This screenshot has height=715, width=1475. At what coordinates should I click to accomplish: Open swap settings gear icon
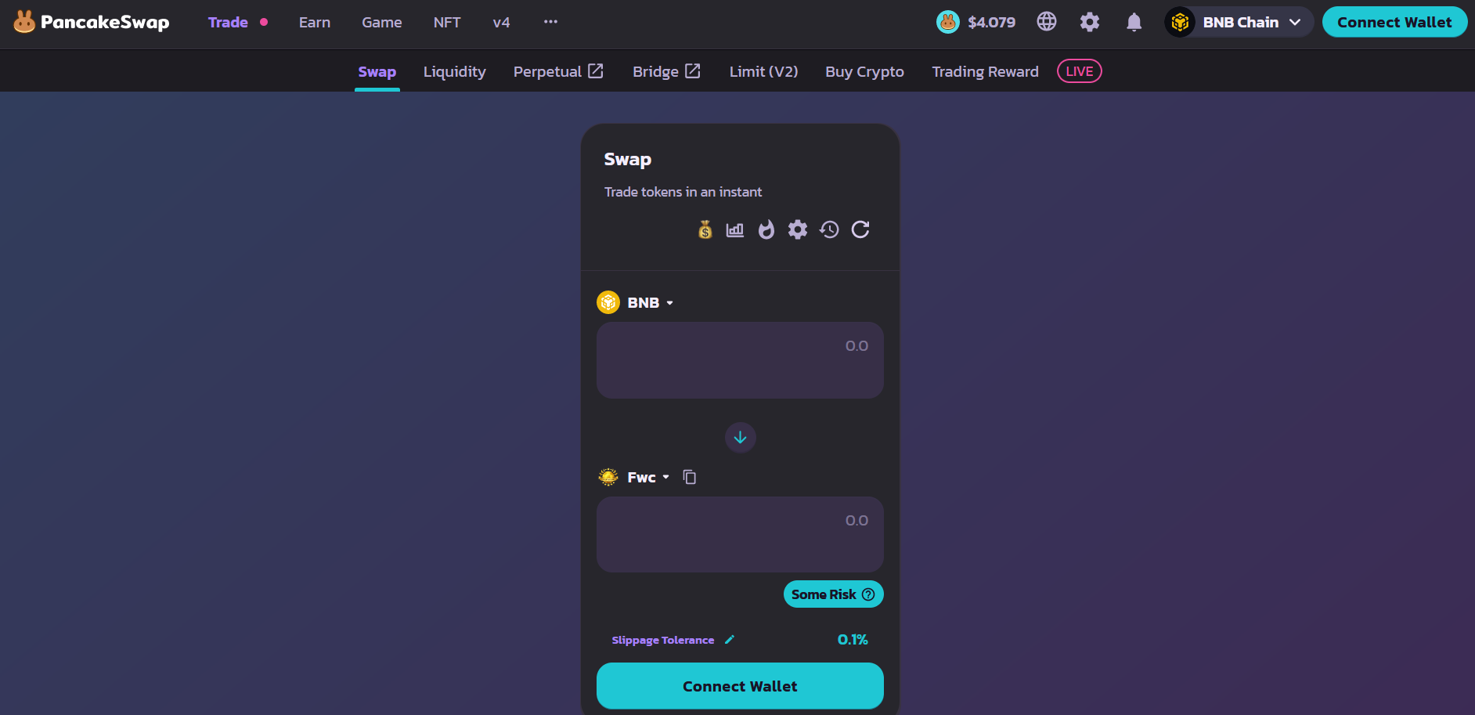pyautogui.click(x=798, y=229)
